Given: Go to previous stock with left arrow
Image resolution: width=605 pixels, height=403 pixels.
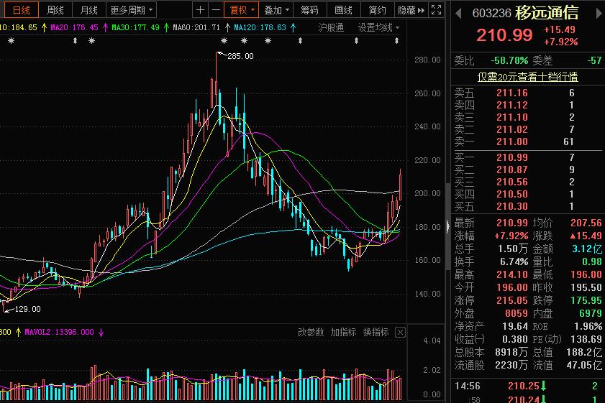Looking at the screenshot, I should pyautogui.click(x=460, y=13).
